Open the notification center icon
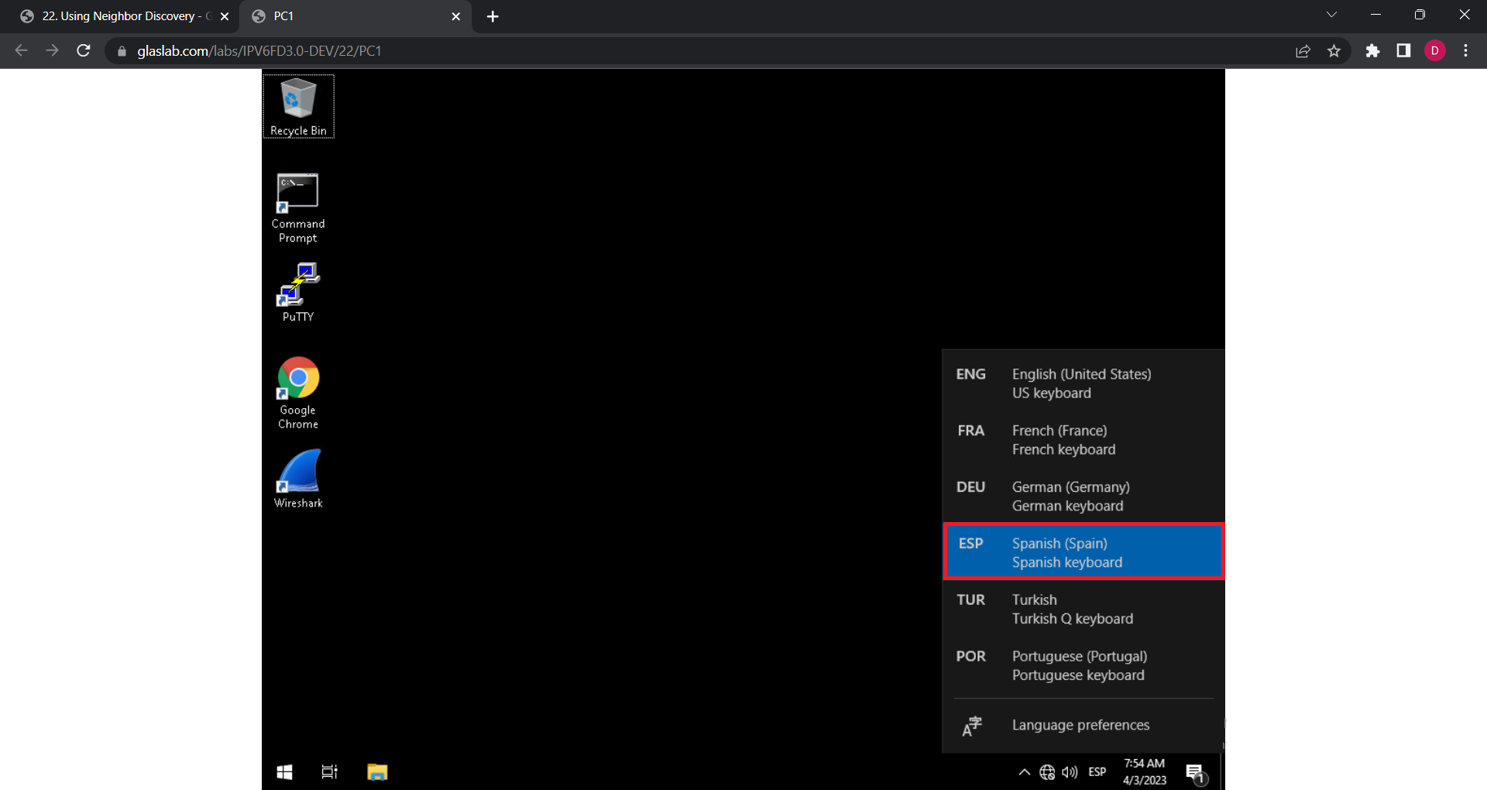 coord(1195,772)
